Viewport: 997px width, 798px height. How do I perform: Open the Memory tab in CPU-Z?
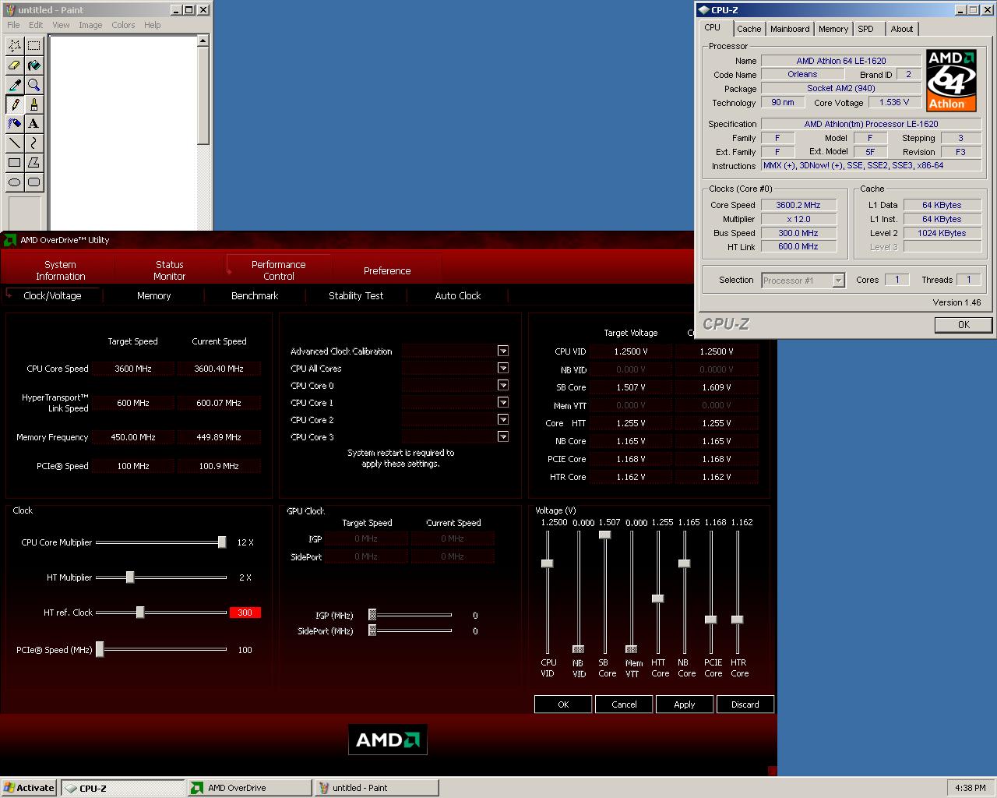pyautogui.click(x=833, y=29)
